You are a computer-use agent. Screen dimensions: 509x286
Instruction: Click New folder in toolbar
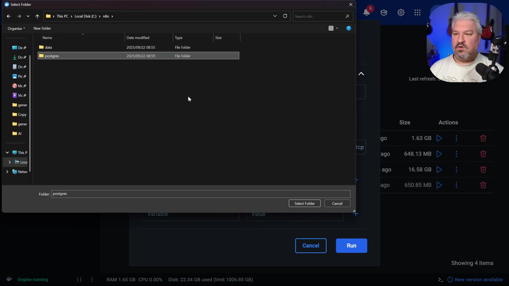42,28
